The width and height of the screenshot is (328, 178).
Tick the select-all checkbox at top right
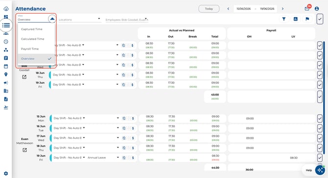[x=320, y=19]
